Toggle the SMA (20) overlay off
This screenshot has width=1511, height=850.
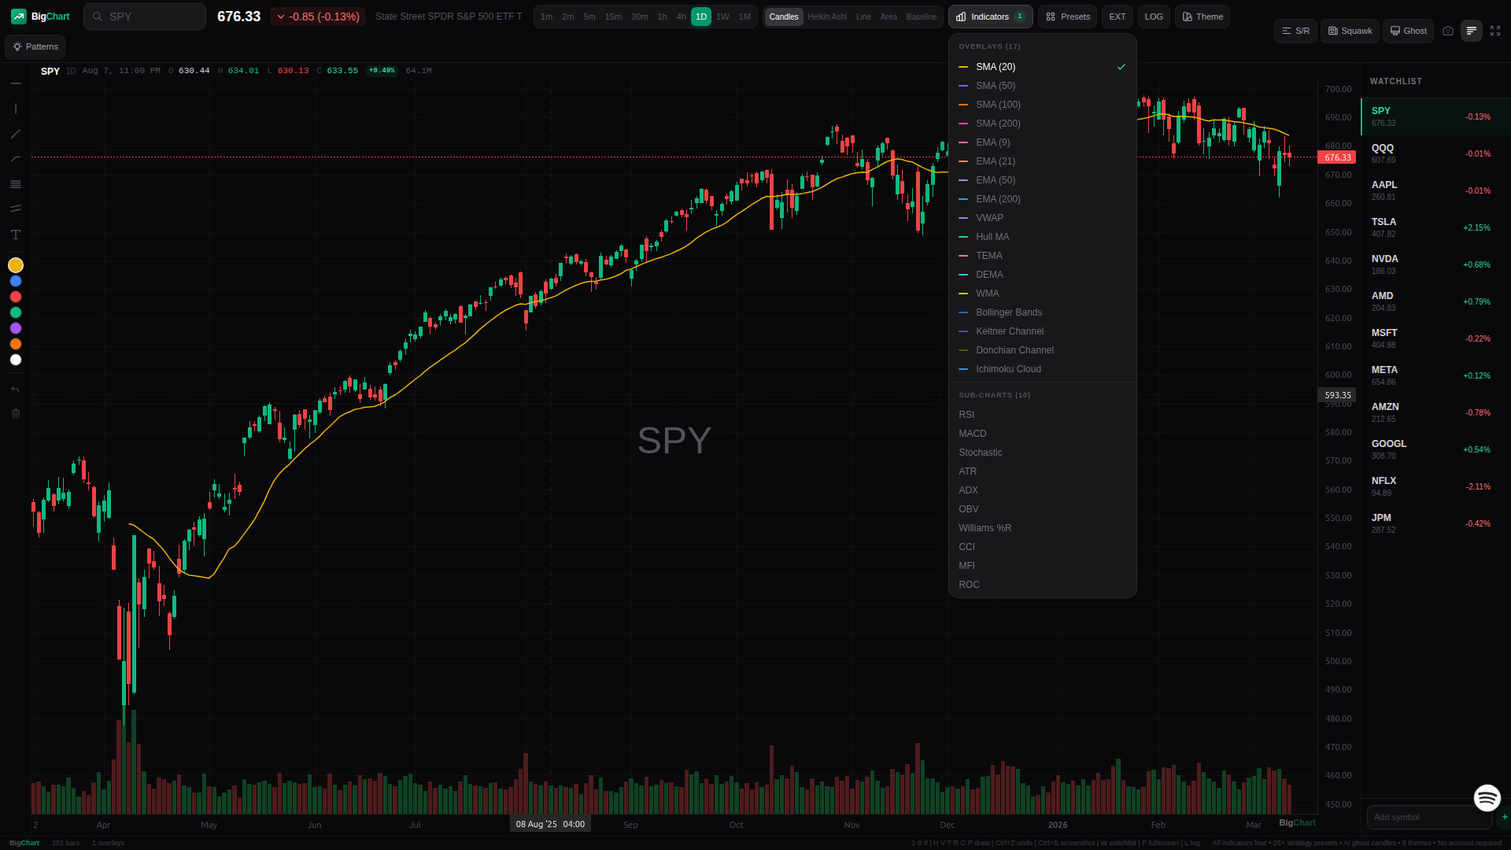996,67
